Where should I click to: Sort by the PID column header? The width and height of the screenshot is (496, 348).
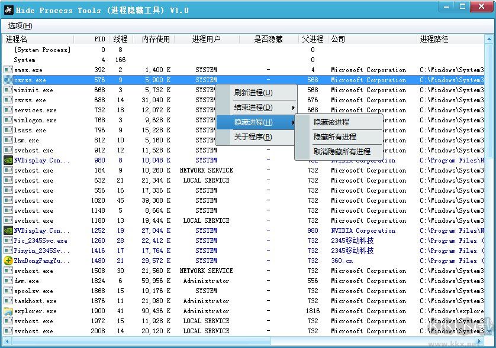(99, 39)
